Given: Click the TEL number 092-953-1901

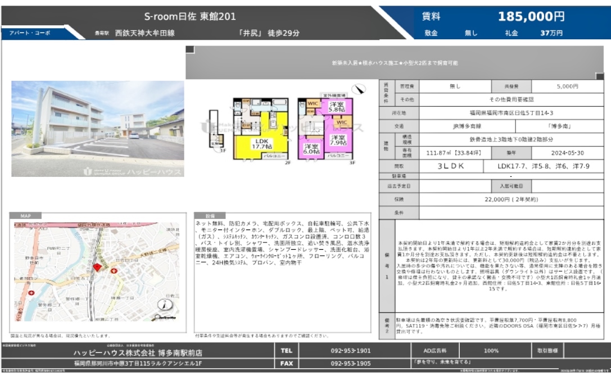Looking at the screenshot, I should coord(350,350).
